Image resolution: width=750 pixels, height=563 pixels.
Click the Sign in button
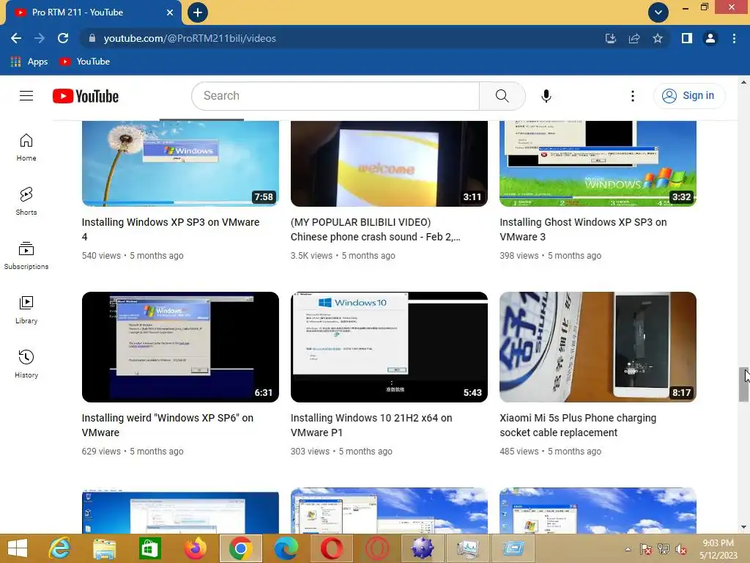[689, 96]
